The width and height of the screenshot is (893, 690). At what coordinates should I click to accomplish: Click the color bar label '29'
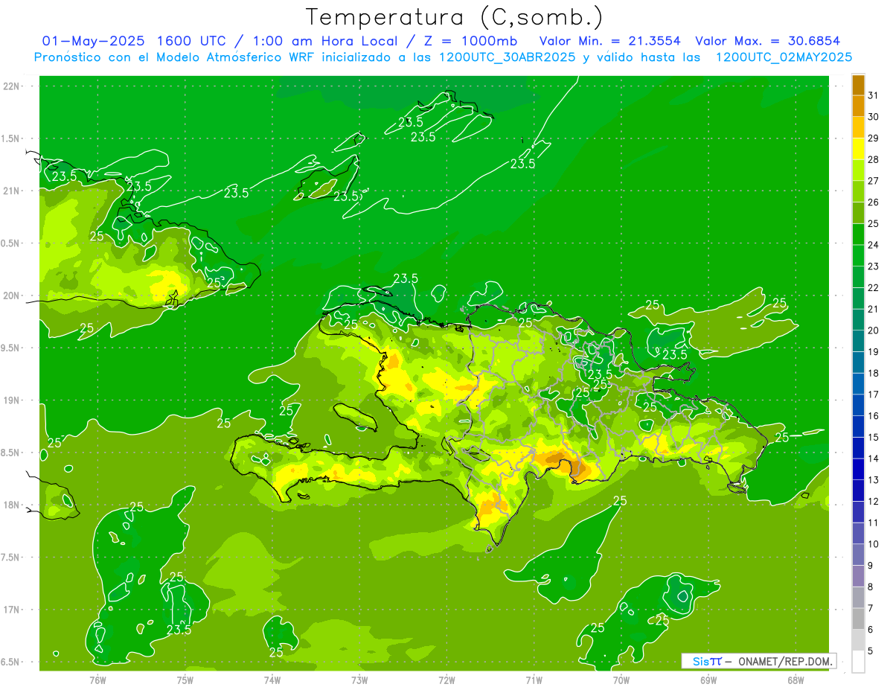coord(874,138)
